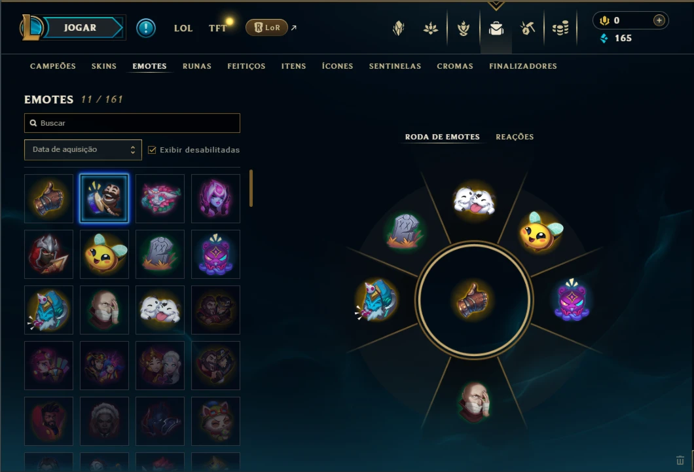This screenshot has width=694, height=472.
Task: Click the notification exclamation icon
Action: (145, 28)
